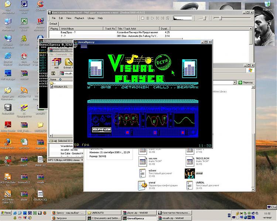This screenshot has width=277, height=221.
Task: Click the Пуск Start button
Action: [6, 213]
